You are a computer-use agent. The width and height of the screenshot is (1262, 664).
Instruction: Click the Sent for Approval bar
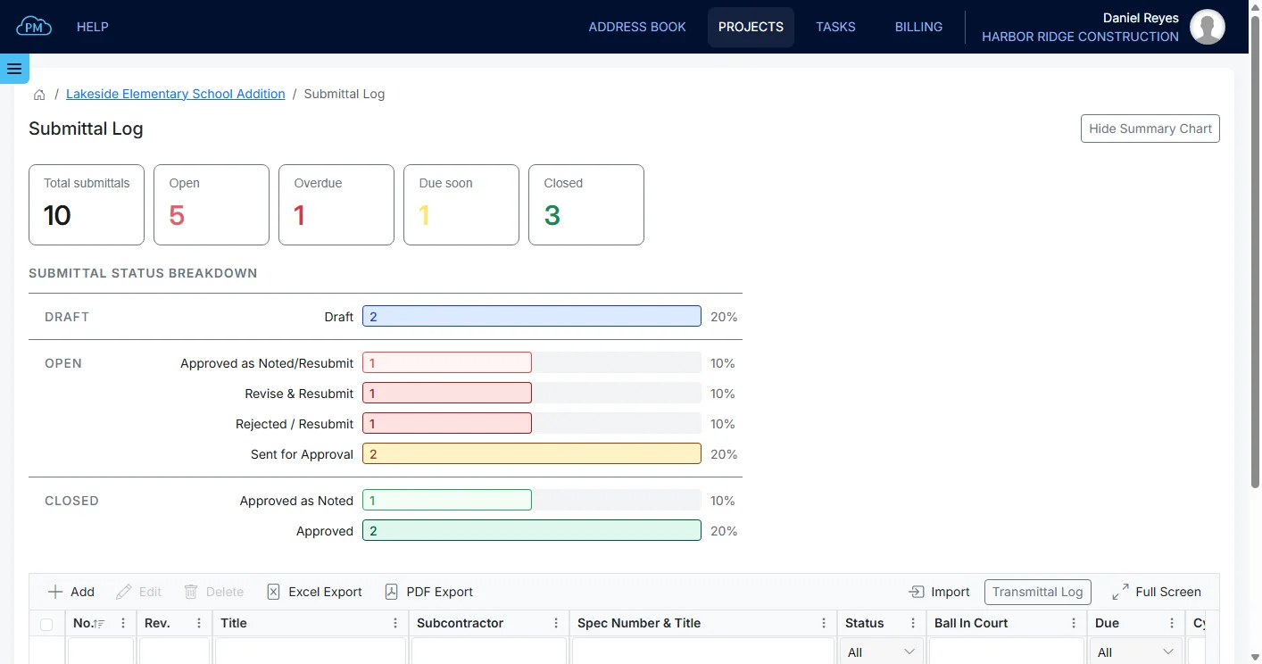(x=532, y=454)
